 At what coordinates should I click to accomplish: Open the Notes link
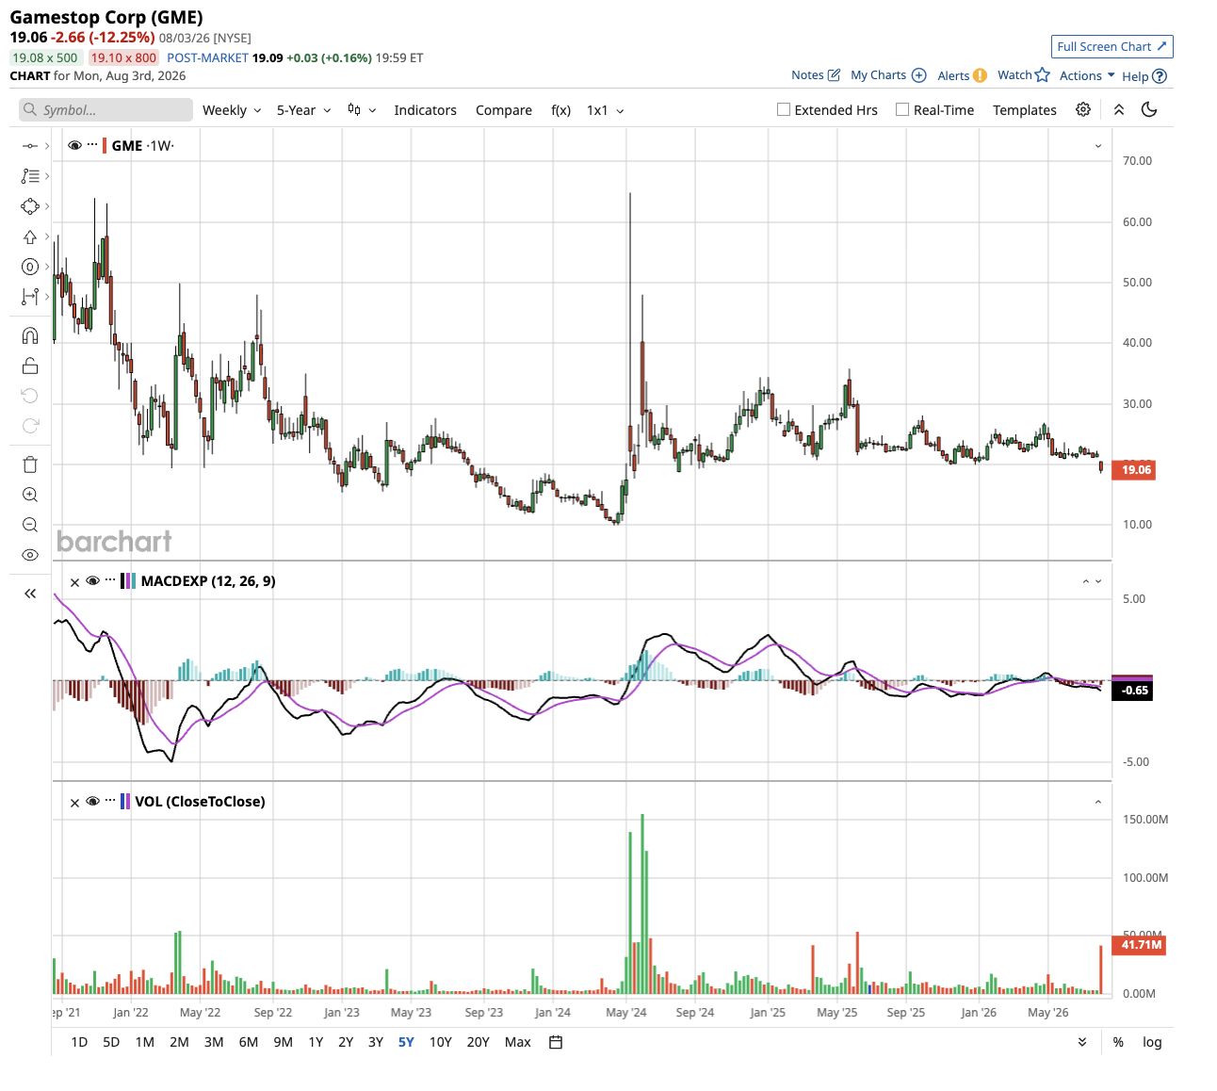click(816, 75)
